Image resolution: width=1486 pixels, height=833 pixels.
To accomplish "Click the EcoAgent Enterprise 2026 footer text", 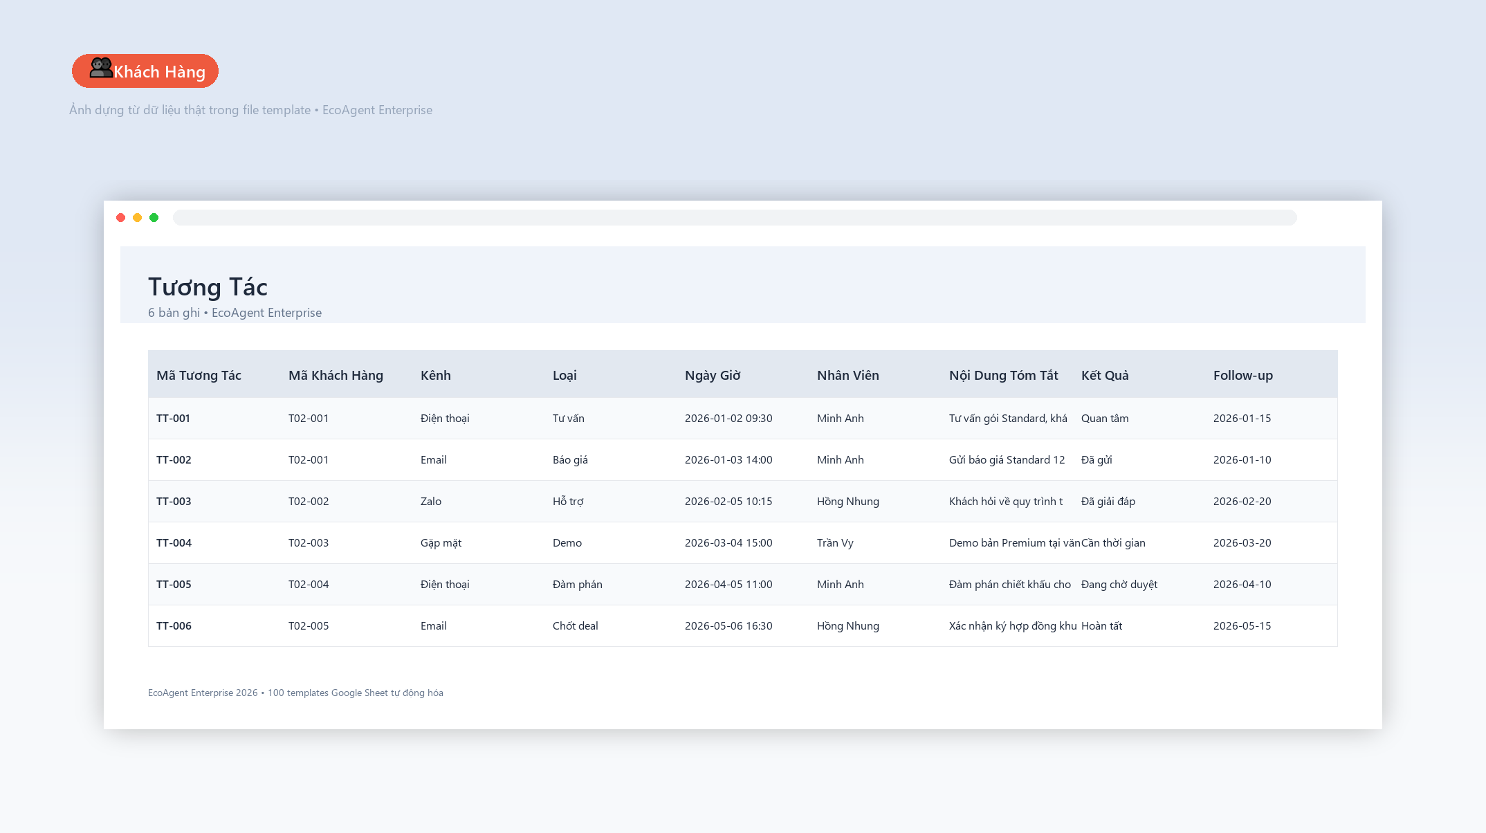I will pyautogui.click(x=295, y=693).
